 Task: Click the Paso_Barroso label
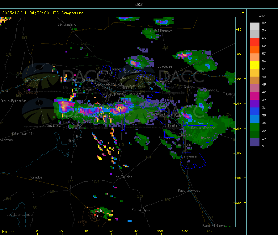189,191
